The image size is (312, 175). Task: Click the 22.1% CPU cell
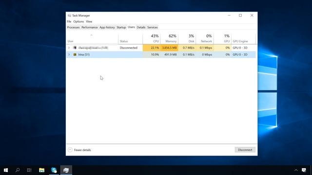pyautogui.click(x=152, y=48)
